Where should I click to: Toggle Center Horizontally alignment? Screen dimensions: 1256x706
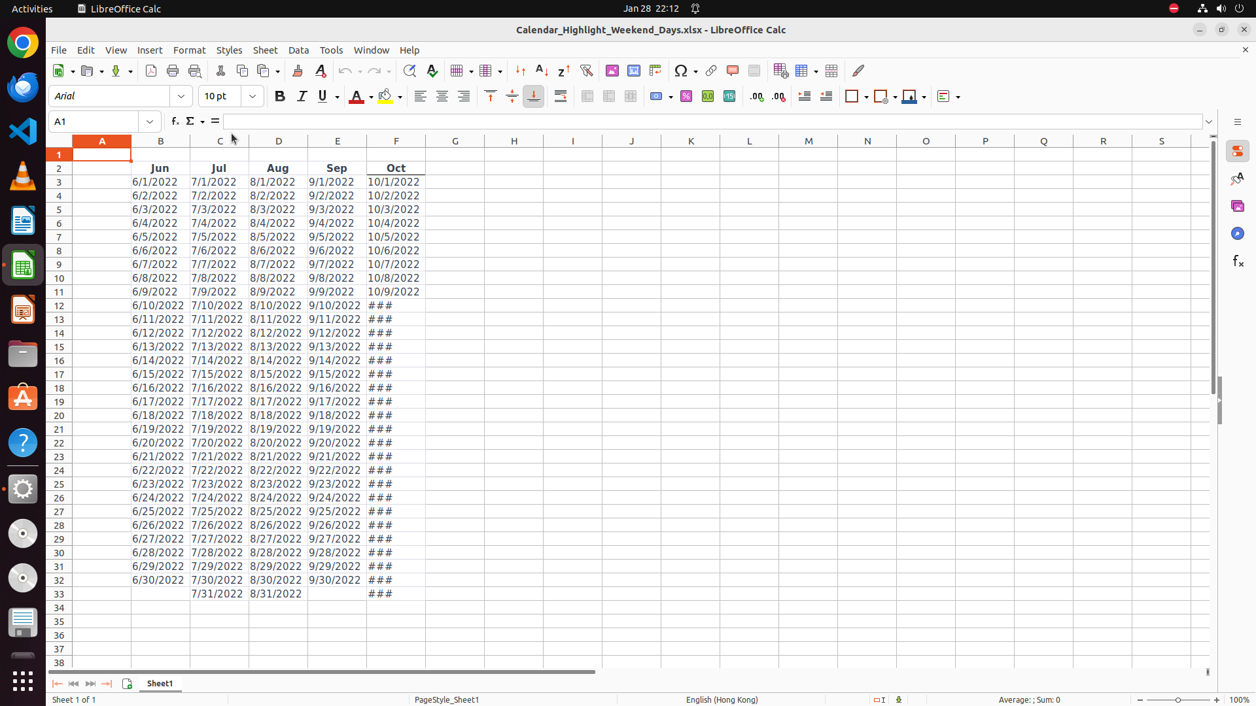pyautogui.click(x=442, y=97)
